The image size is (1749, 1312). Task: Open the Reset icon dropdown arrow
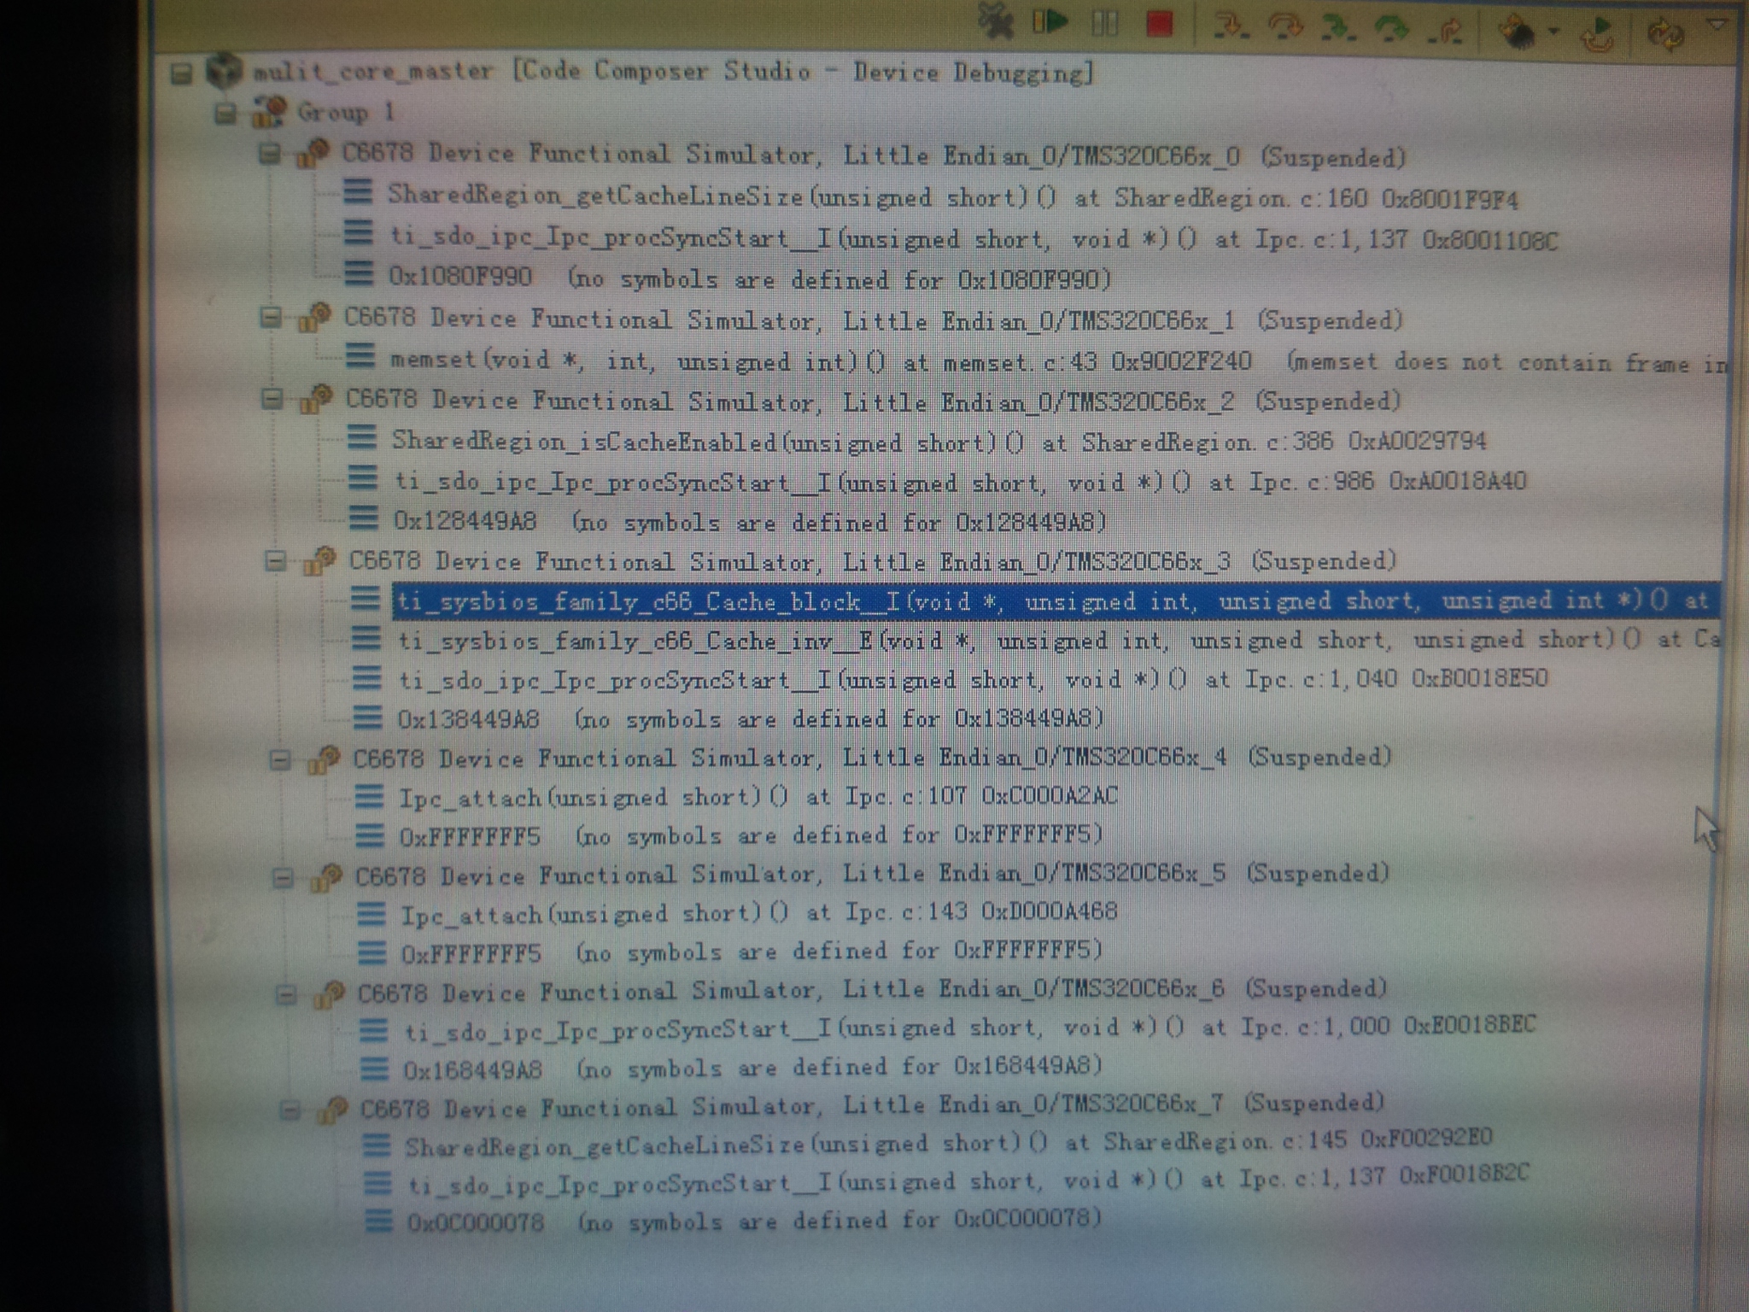pos(1553,32)
